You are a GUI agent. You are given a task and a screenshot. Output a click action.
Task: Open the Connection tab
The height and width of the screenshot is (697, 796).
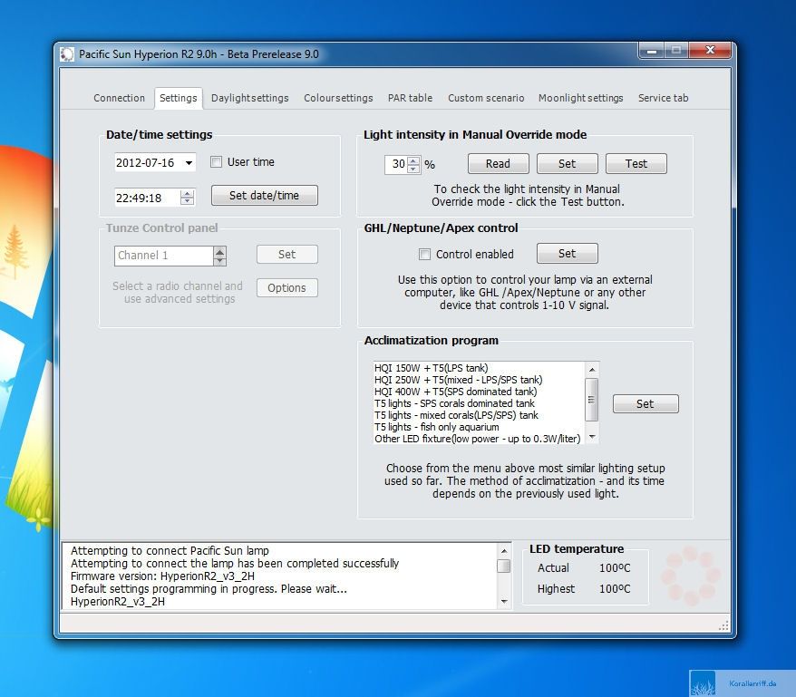coord(120,98)
